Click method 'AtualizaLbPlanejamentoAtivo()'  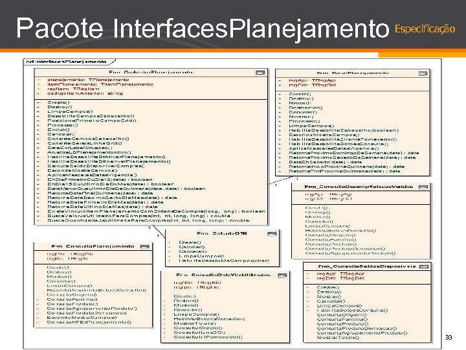coord(89,152)
